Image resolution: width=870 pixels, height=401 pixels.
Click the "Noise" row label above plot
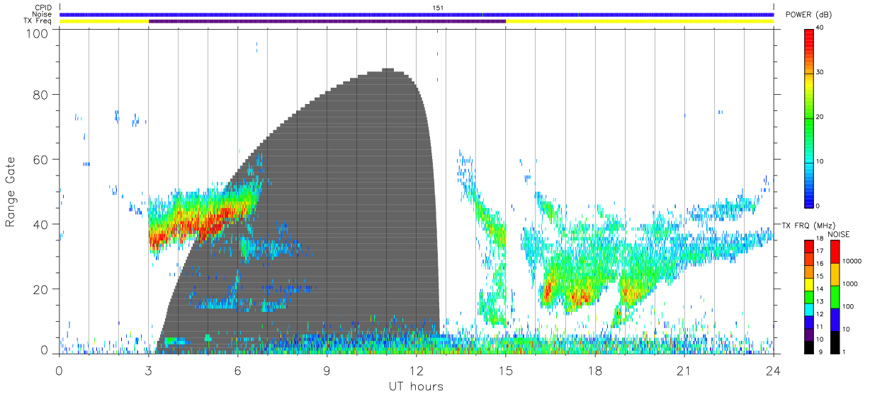click(x=43, y=14)
